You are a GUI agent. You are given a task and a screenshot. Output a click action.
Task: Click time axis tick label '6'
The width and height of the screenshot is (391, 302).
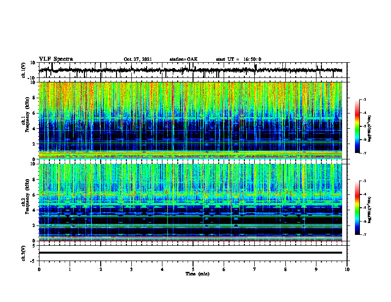coord(224,269)
